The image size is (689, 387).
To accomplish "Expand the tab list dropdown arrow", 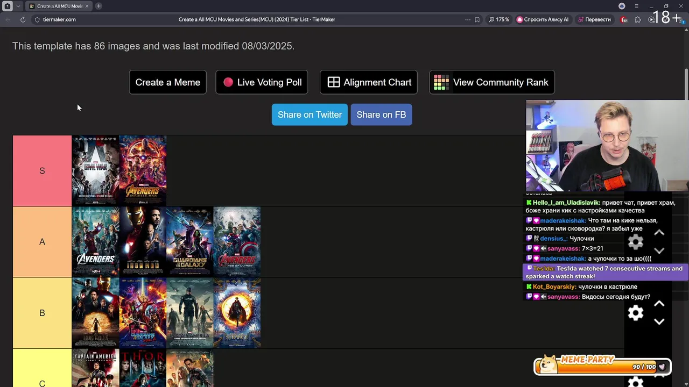I will tap(18, 6).
